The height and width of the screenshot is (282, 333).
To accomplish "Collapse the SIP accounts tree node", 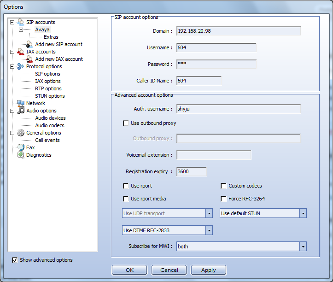I will (12, 22).
